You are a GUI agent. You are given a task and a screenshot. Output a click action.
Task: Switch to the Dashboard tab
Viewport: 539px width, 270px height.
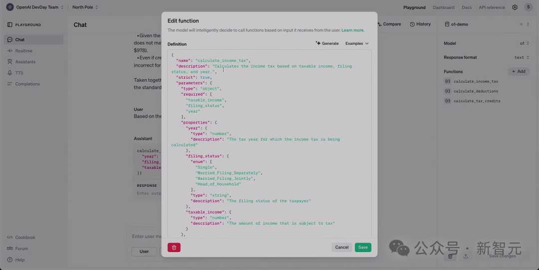[x=443, y=7]
